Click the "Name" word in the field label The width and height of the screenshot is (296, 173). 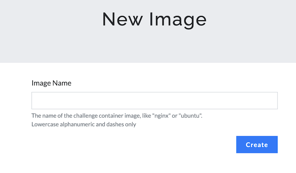tap(62, 83)
